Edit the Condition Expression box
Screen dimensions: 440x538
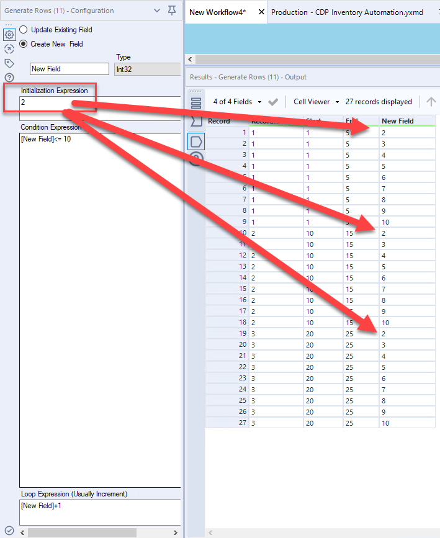[x=100, y=310]
